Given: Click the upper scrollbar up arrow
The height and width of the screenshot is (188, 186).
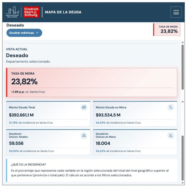Looking at the screenshot, I should click(183, 42).
